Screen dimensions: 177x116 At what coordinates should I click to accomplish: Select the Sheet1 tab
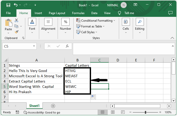pos(34,106)
